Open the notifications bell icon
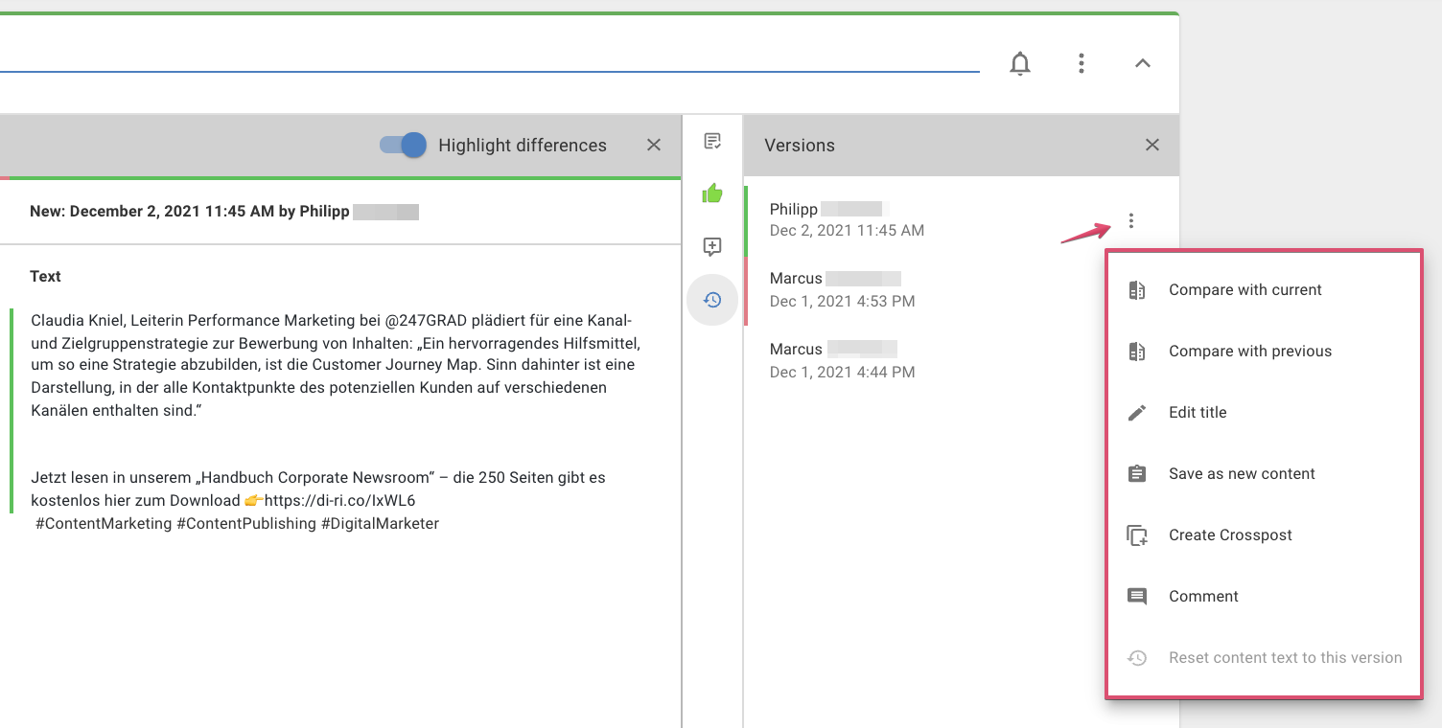 (x=1020, y=63)
